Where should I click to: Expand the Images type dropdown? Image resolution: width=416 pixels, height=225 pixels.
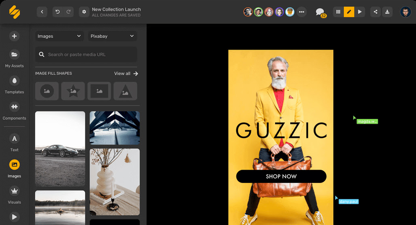[x=59, y=36]
